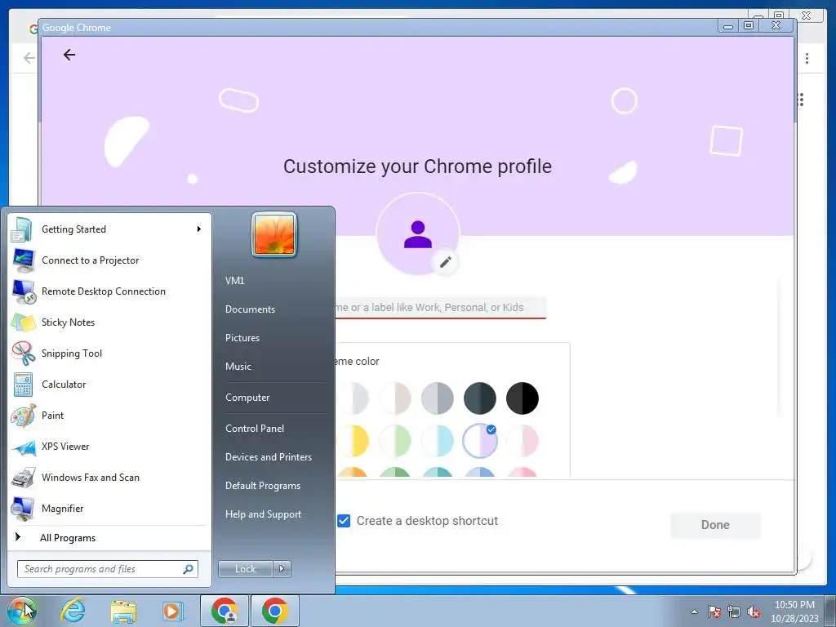Click the Windows Start orb
Viewport: 836px width, 627px height.
pyautogui.click(x=21, y=611)
